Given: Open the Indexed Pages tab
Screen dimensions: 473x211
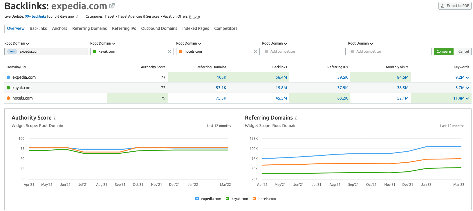Looking at the screenshot, I should [196, 28].
